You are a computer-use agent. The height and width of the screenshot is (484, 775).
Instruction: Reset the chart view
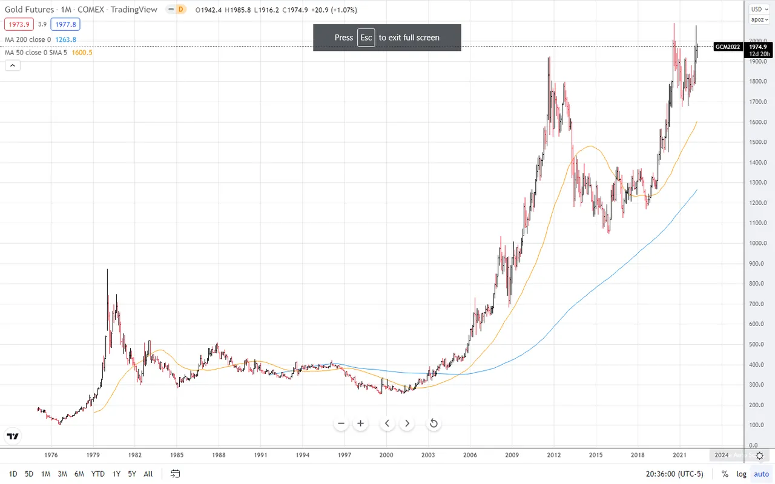tap(434, 423)
